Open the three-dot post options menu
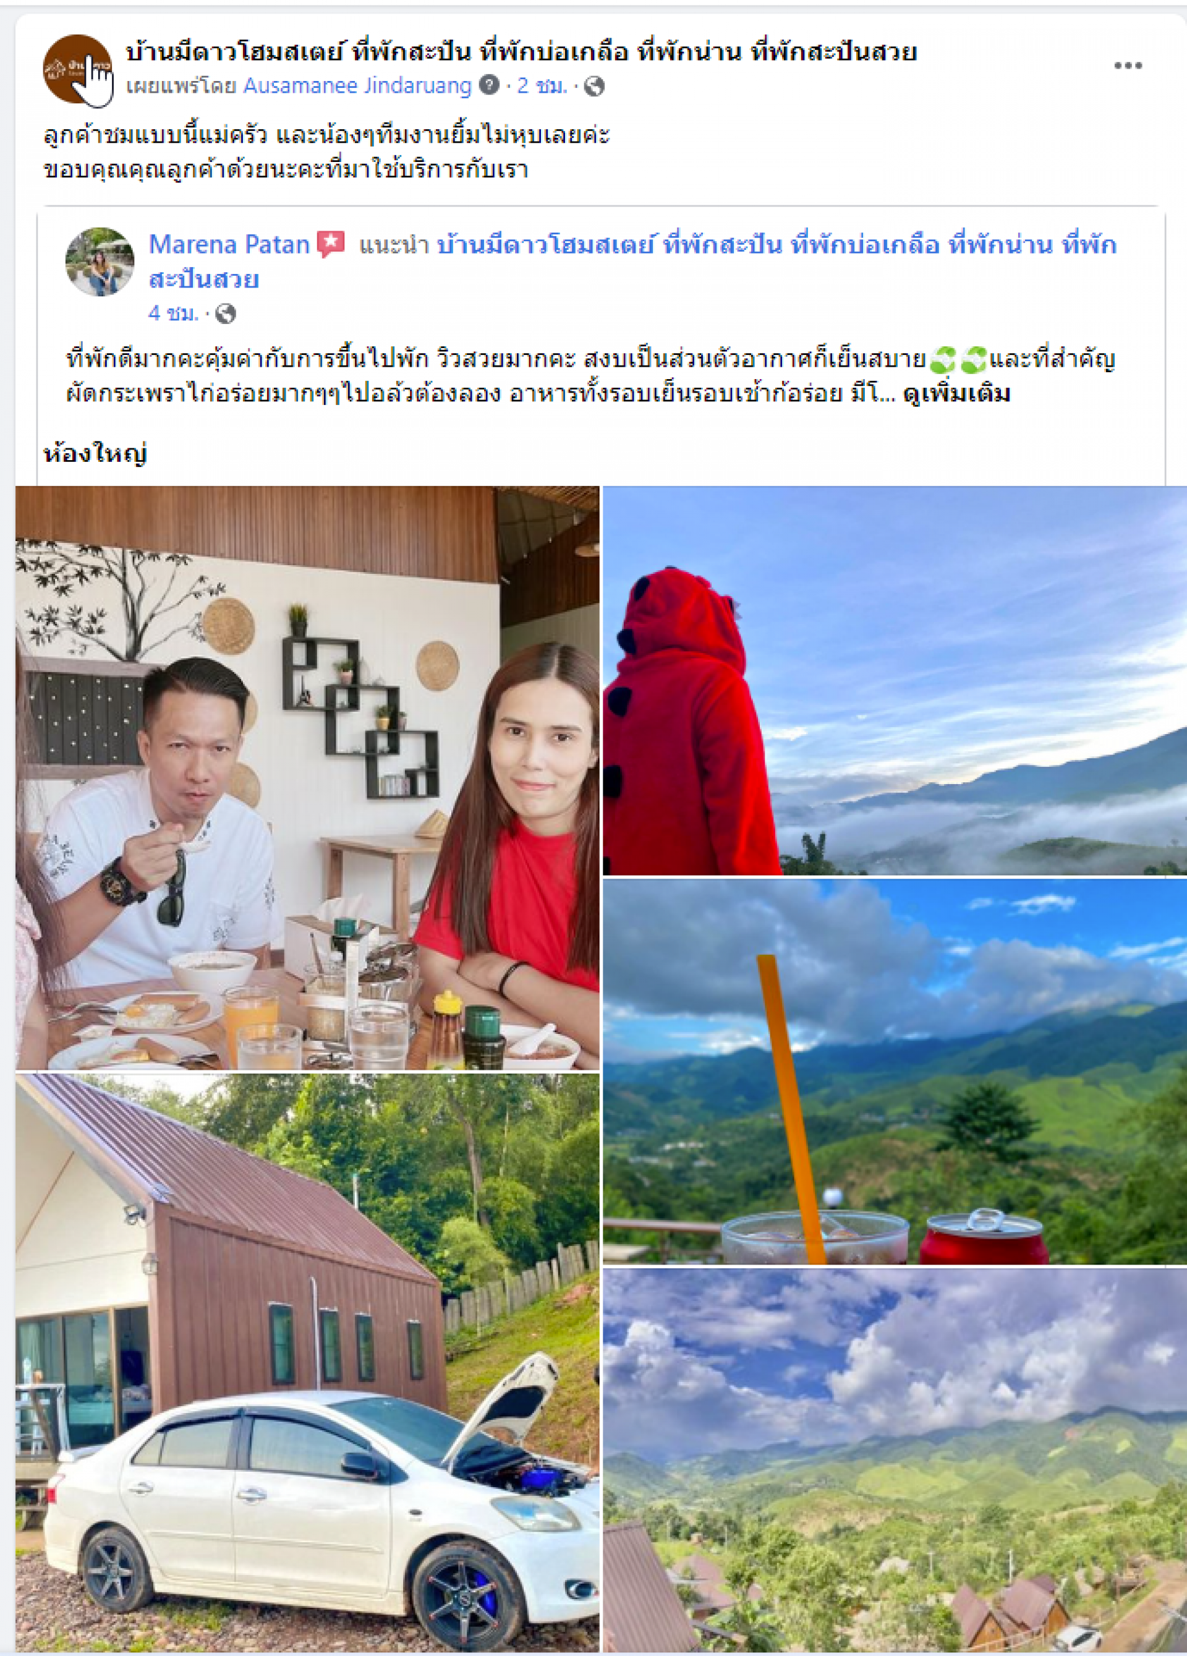Viewport: 1187px width, 1656px height. [x=1127, y=66]
